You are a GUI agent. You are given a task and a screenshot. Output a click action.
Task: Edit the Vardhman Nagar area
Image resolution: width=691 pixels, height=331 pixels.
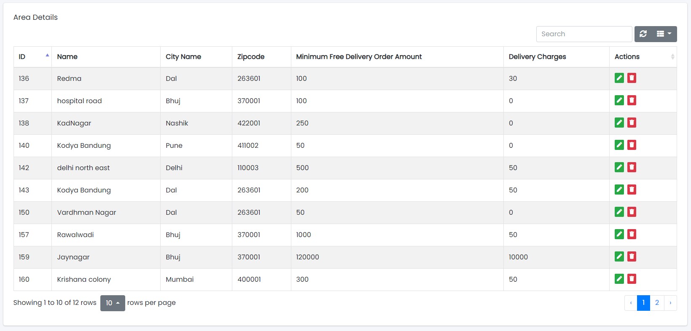click(x=619, y=212)
